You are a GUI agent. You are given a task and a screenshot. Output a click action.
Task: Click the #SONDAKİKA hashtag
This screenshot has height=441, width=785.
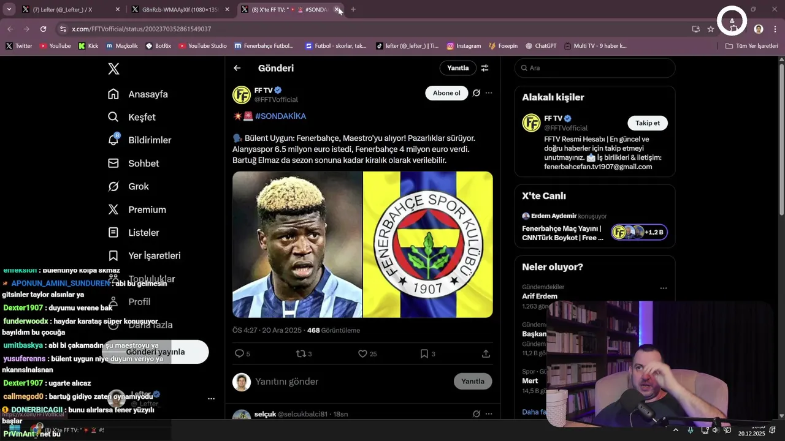point(280,116)
